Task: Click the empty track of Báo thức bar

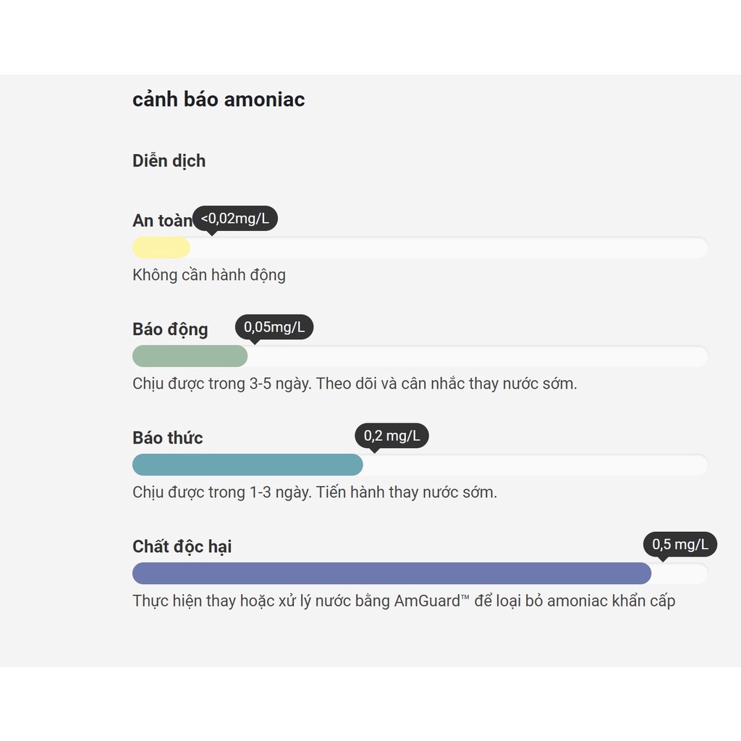Action: [x=535, y=465]
